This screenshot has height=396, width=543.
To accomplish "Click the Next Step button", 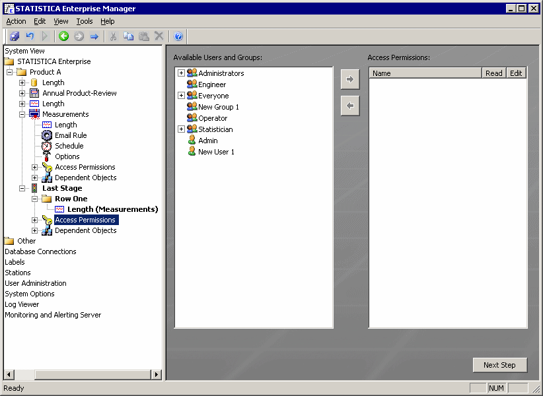I will pyautogui.click(x=499, y=365).
